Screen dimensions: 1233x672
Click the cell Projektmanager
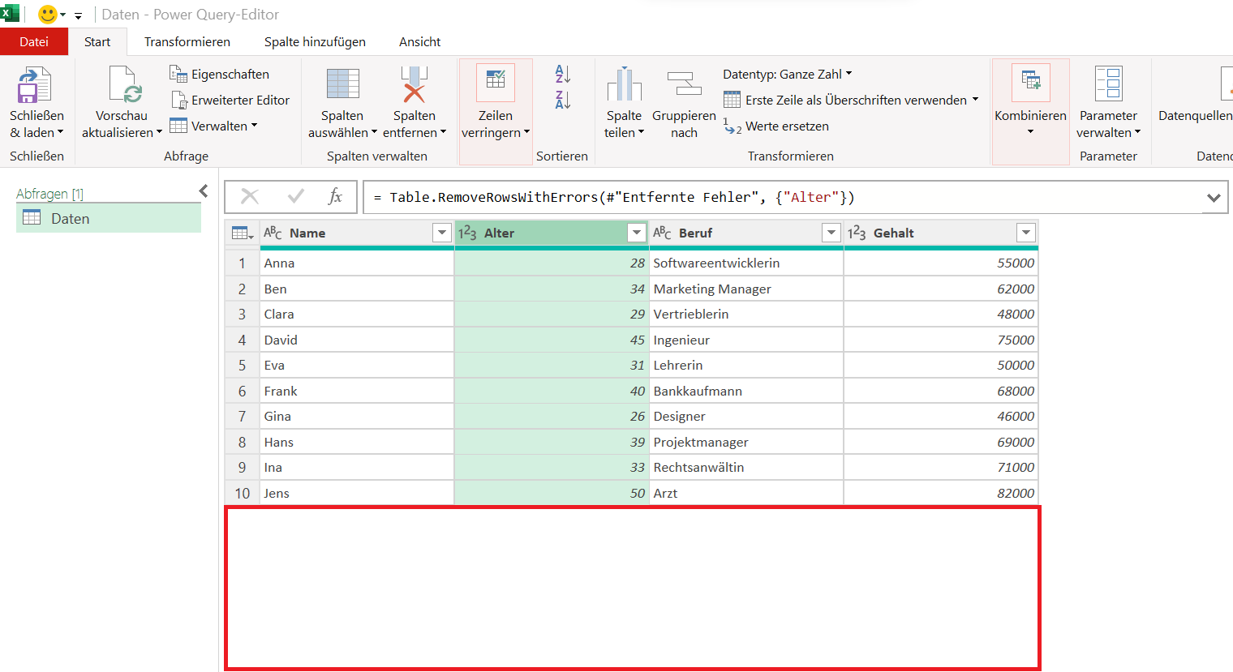point(746,442)
